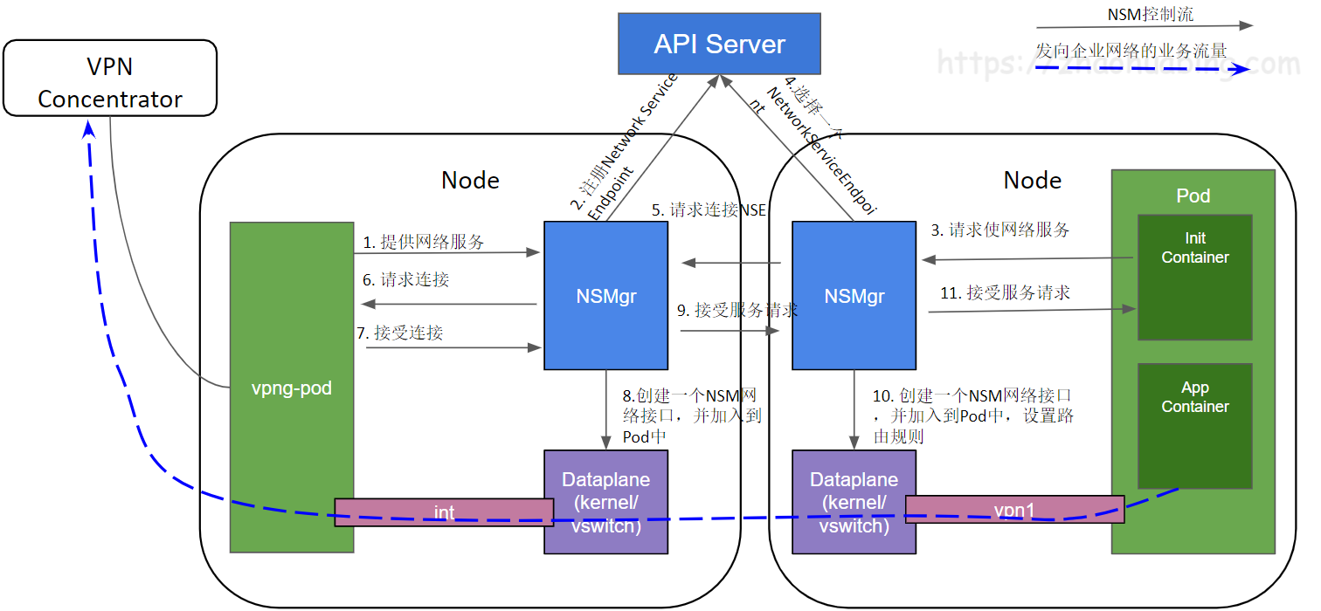Screen dimensions: 1321x611
Task: Select the "7. 接受连接" step label
Action: coord(400,333)
